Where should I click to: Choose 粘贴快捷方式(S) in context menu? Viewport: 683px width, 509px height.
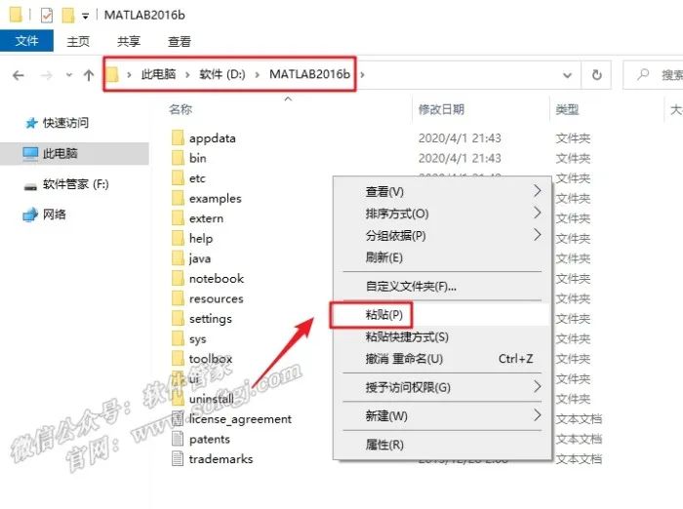442,336
